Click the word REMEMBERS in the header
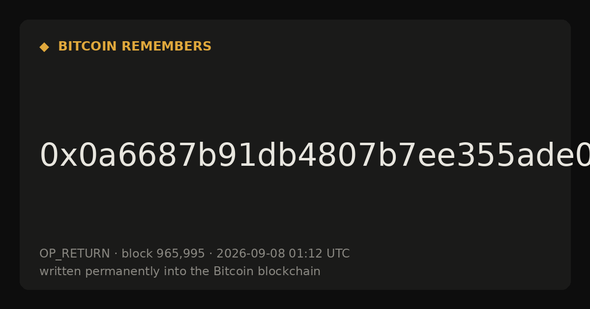The width and height of the screenshot is (590, 309). tap(166, 47)
